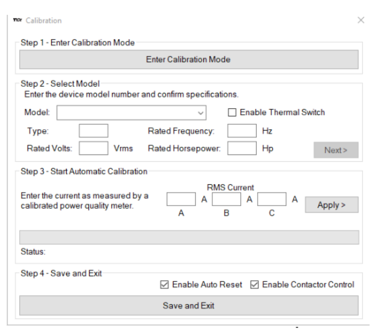Select the Rated Volts input box
The image size is (375, 334).
coord(94,148)
